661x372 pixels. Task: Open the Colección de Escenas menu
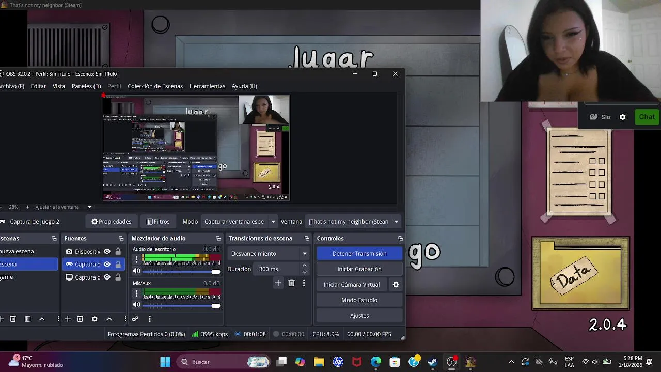(155, 86)
